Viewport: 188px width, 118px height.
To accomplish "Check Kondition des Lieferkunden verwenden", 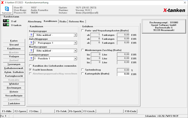I will [x=30, y=66].
